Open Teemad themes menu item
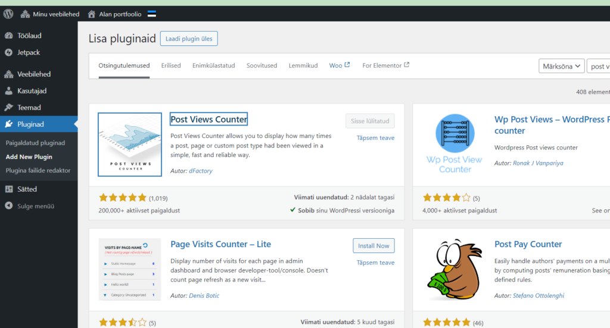This screenshot has width=610, height=328. 29,108
